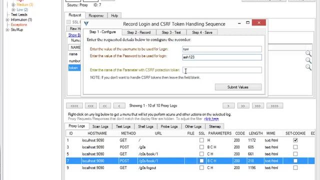Click the > next page button
This screenshot has width=320, height=180.
228,105
